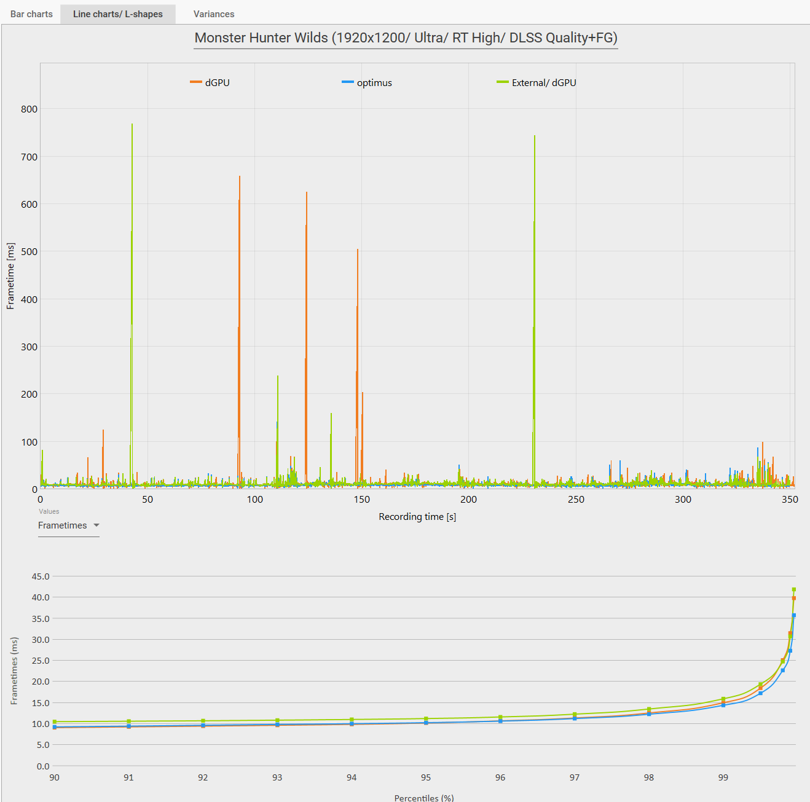Click the 15.0 label on lower chart
The height and width of the screenshot is (802, 810).
[x=41, y=703]
